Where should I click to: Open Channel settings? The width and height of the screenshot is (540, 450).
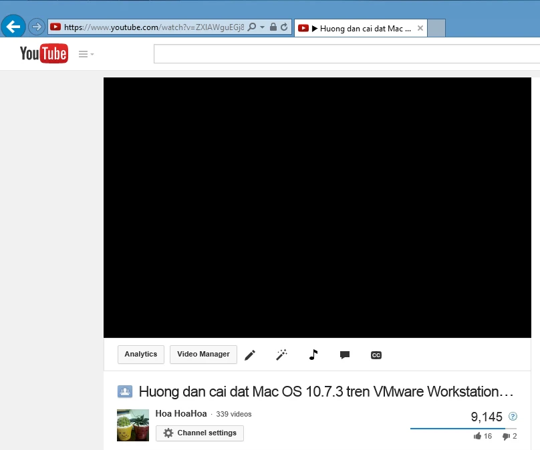click(x=200, y=433)
